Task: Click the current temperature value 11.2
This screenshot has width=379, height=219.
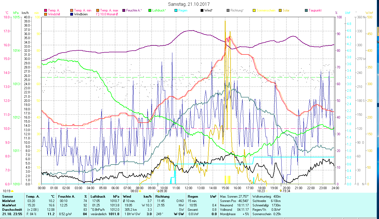Action: pos(51,214)
